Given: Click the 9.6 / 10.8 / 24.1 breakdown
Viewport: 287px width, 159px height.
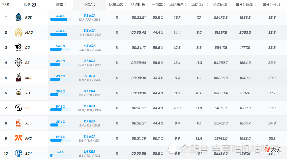Looking at the screenshot, I should [x=89, y=95].
